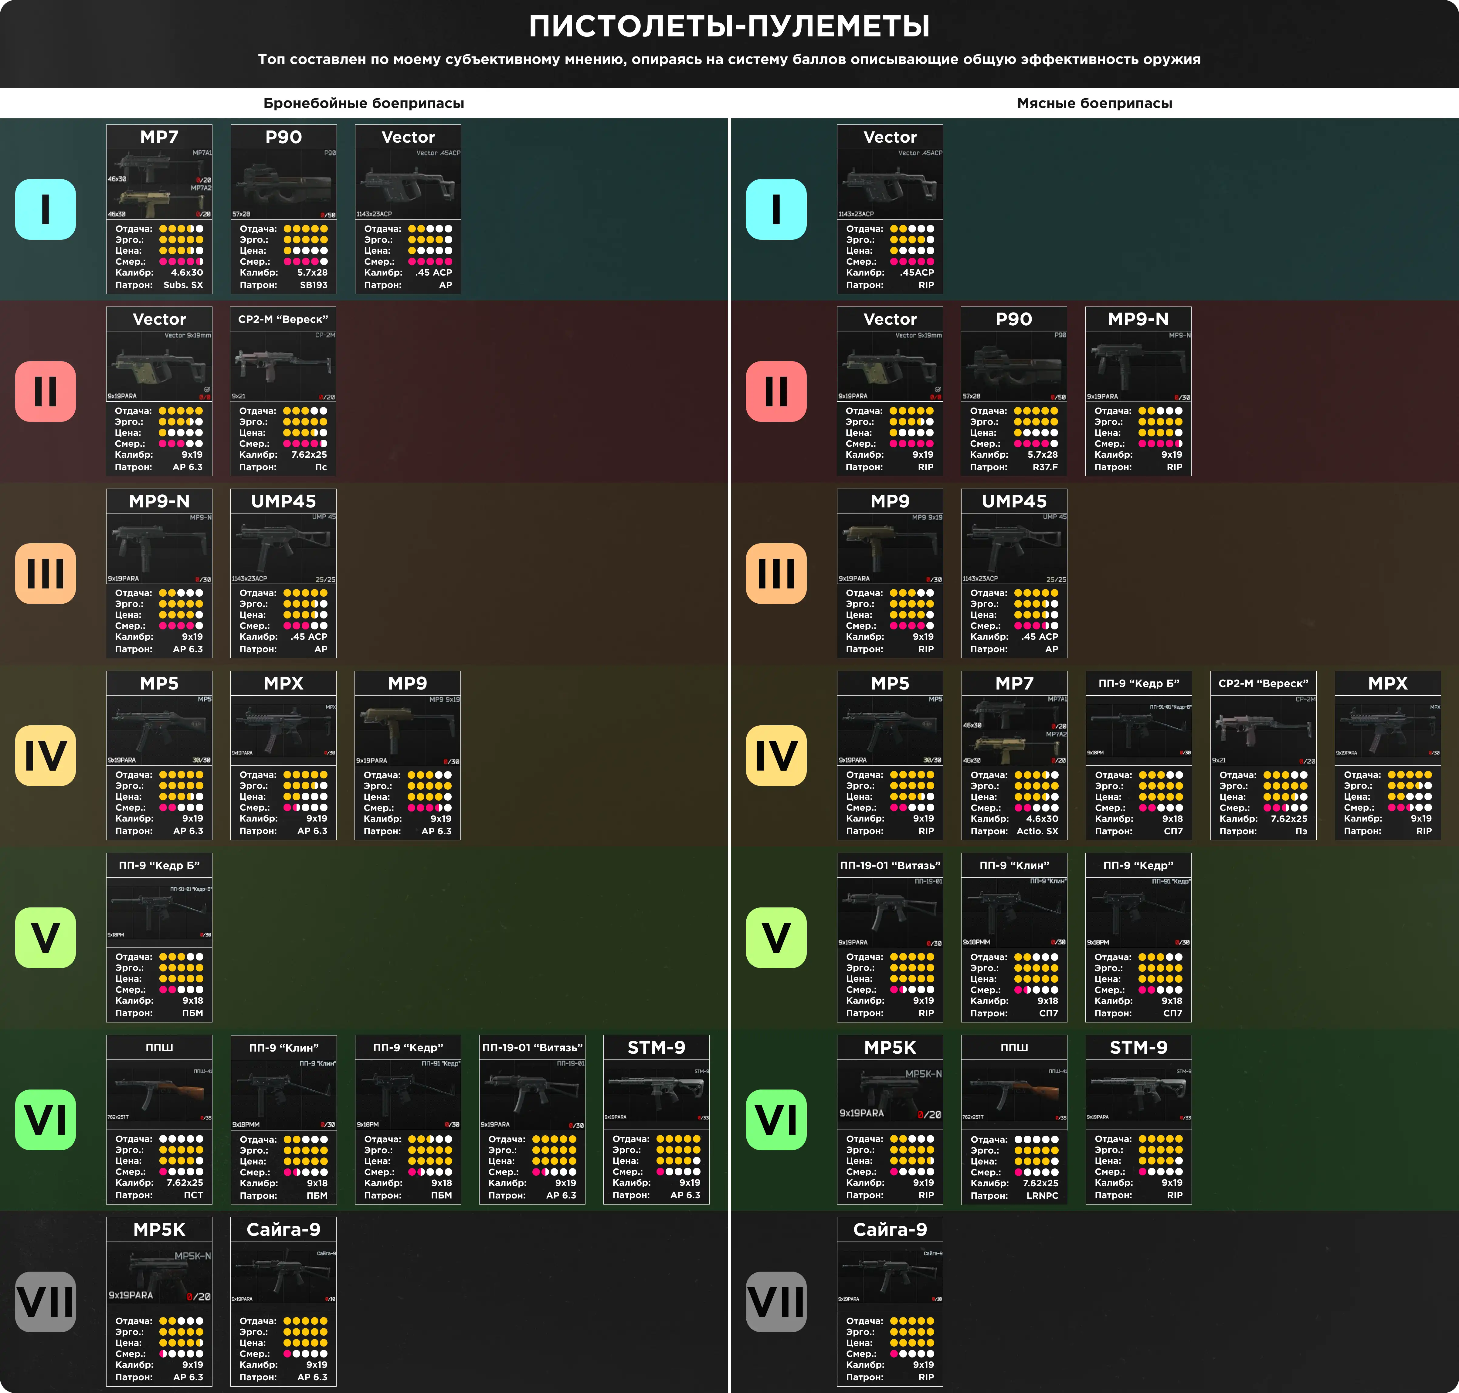Screen dimensions: 1459x1393
Task: Open the Vector 9x19mm image in Бронебойные tier II
Action: (159, 366)
